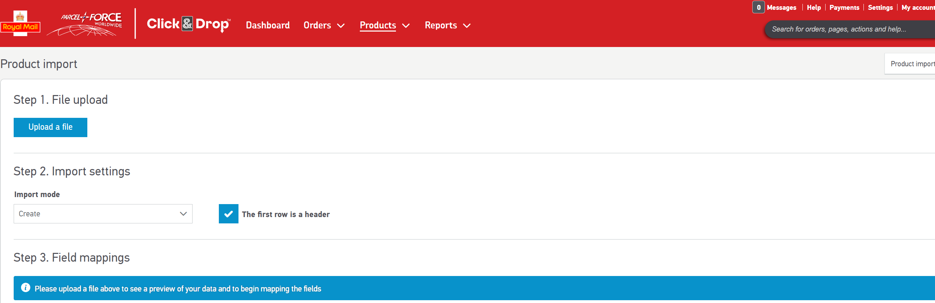Go to the Dashboard page
Viewport: 935px width, 303px height.
[x=268, y=25]
